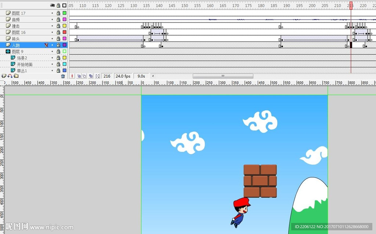The height and width of the screenshot is (234, 376).
Task: Click the Delete Layer trash icon
Action: 63,76
